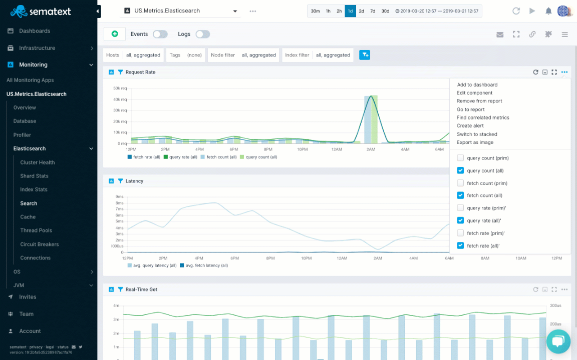Toggle the Logs switch
Screen dimensions: 577x360
coord(203,34)
